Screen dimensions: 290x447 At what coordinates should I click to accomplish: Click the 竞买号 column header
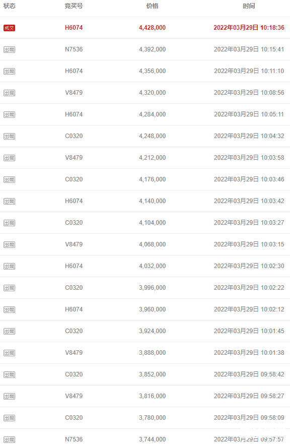point(74,6)
